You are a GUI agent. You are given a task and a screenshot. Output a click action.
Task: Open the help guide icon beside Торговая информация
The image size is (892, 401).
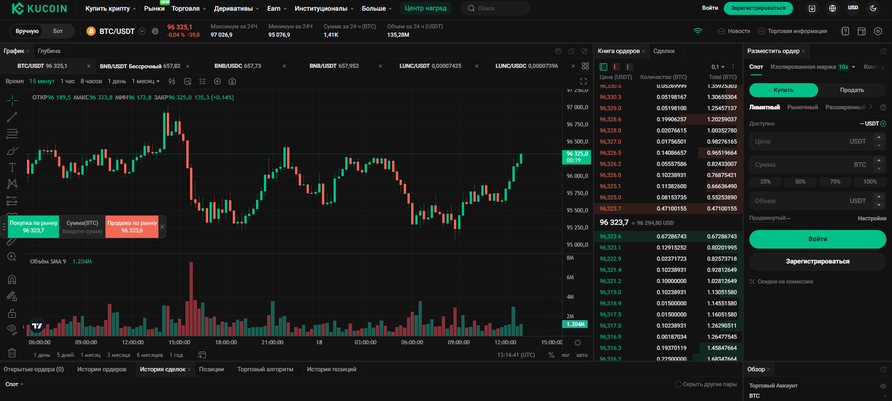[845, 31]
